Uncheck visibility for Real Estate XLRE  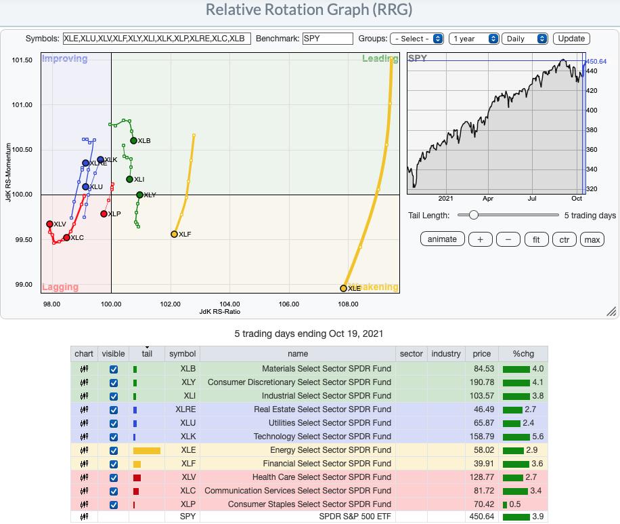pos(114,409)
